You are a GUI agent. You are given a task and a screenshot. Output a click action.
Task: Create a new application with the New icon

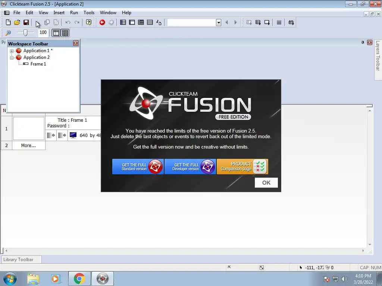coord(8,22)
